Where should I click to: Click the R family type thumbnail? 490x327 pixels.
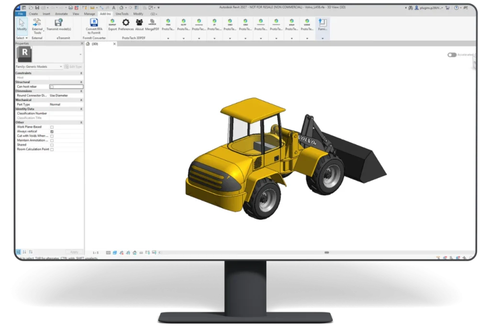(24, 55)
